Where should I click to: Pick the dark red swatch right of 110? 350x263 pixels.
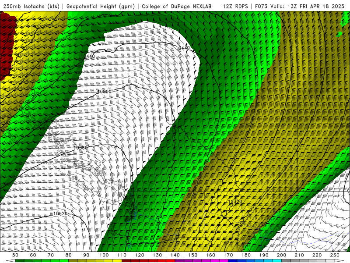(126, 261)
